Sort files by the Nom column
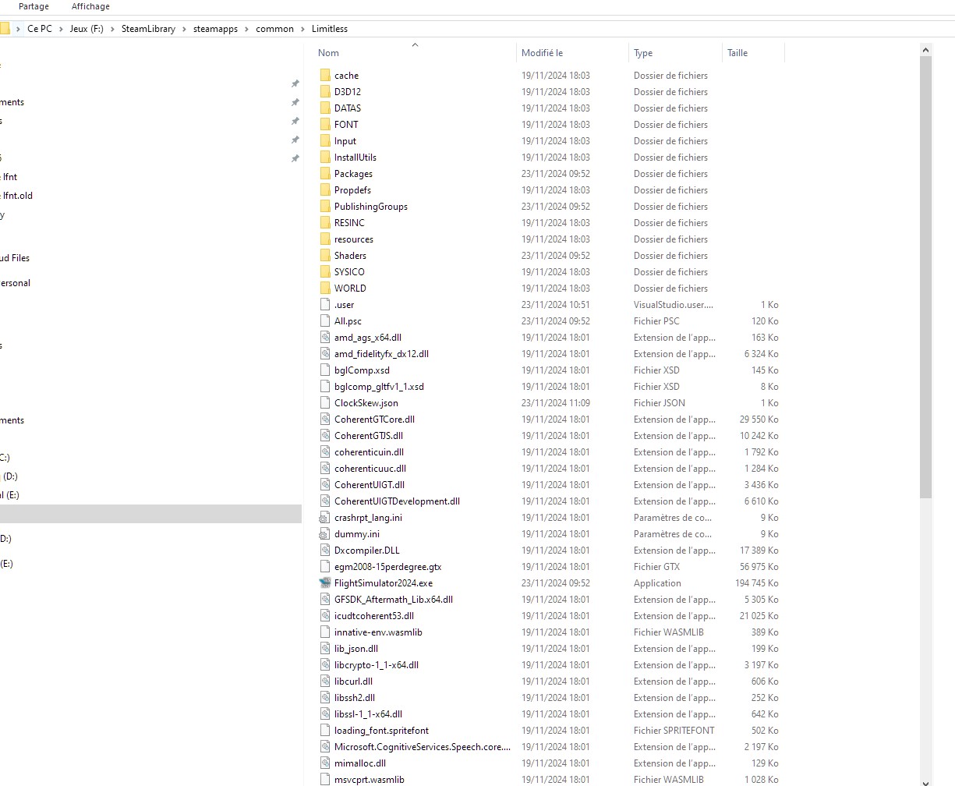Screen dimensions: 955x786 pyautogui.click(x=328, y=53)
